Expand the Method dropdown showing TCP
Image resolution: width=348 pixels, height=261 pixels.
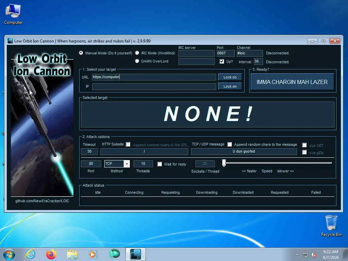pyautogui.click(x=127, y=164)
